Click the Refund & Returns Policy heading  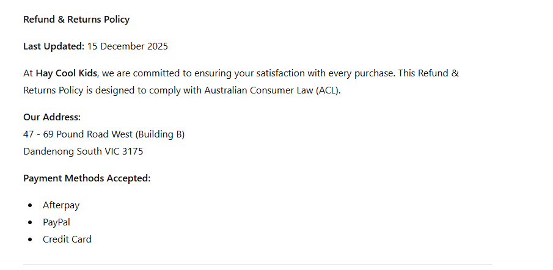76,20
